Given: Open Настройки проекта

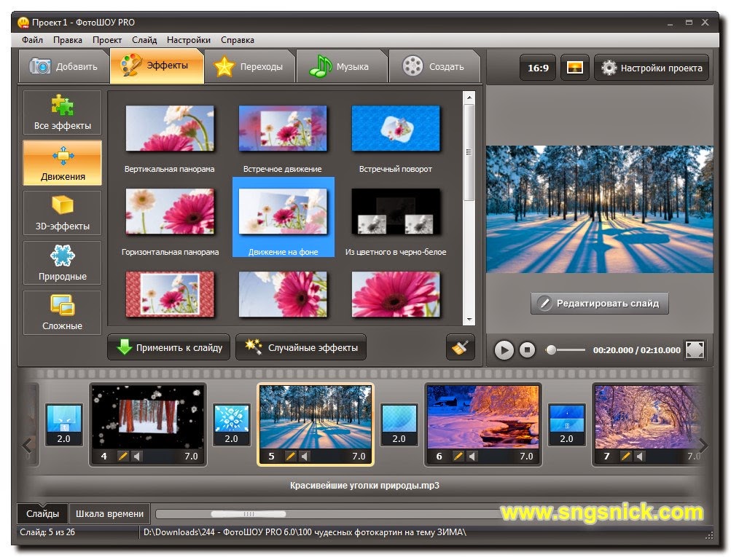Looking at the screenshot, I should [x=652, y=68].
